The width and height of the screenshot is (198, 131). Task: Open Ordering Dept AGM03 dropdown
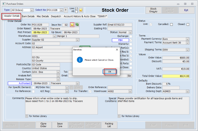click(187, 91)
